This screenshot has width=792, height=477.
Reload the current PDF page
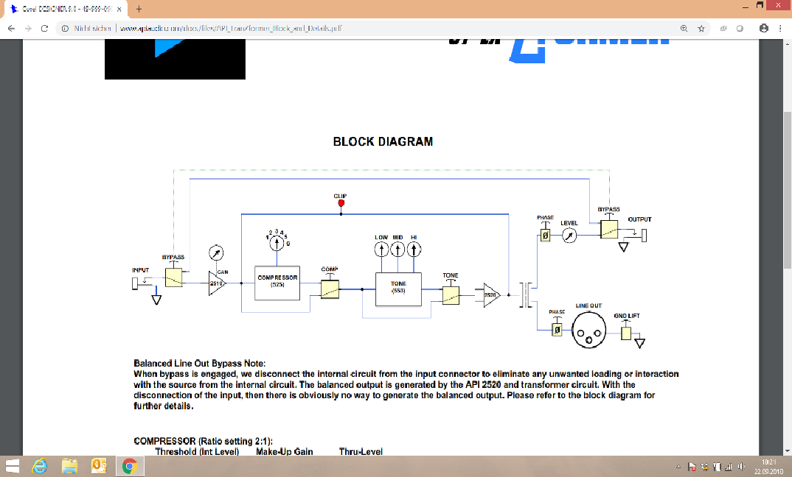(44, 28)
